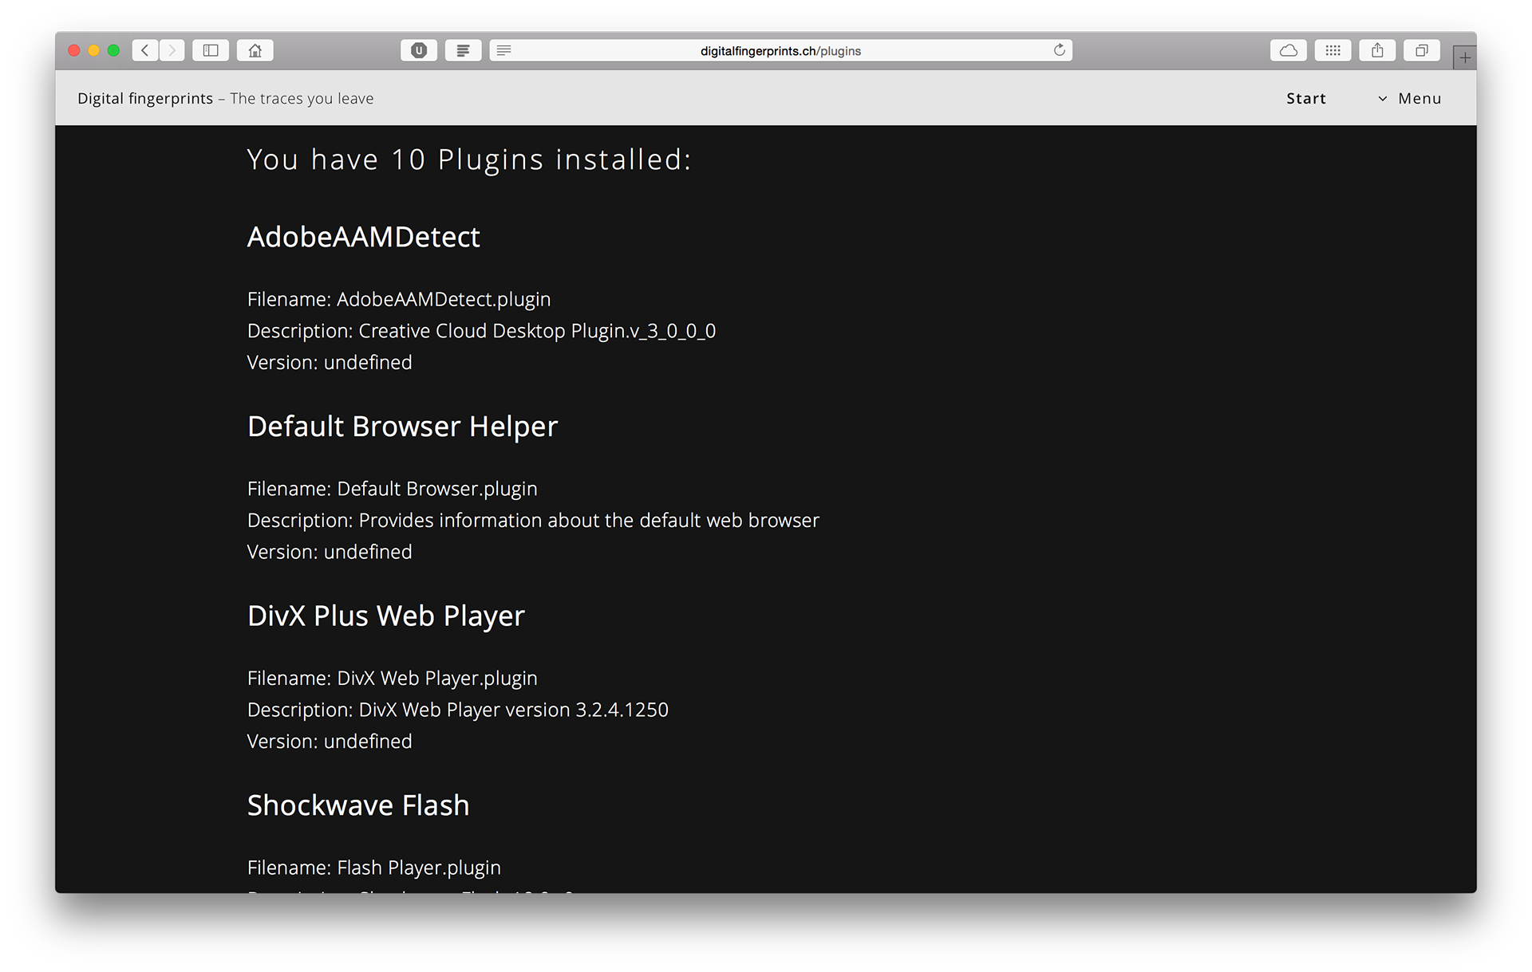1532x972 pixels.
Task: Go back with the Safari back arrow
Action: point(145,50)
